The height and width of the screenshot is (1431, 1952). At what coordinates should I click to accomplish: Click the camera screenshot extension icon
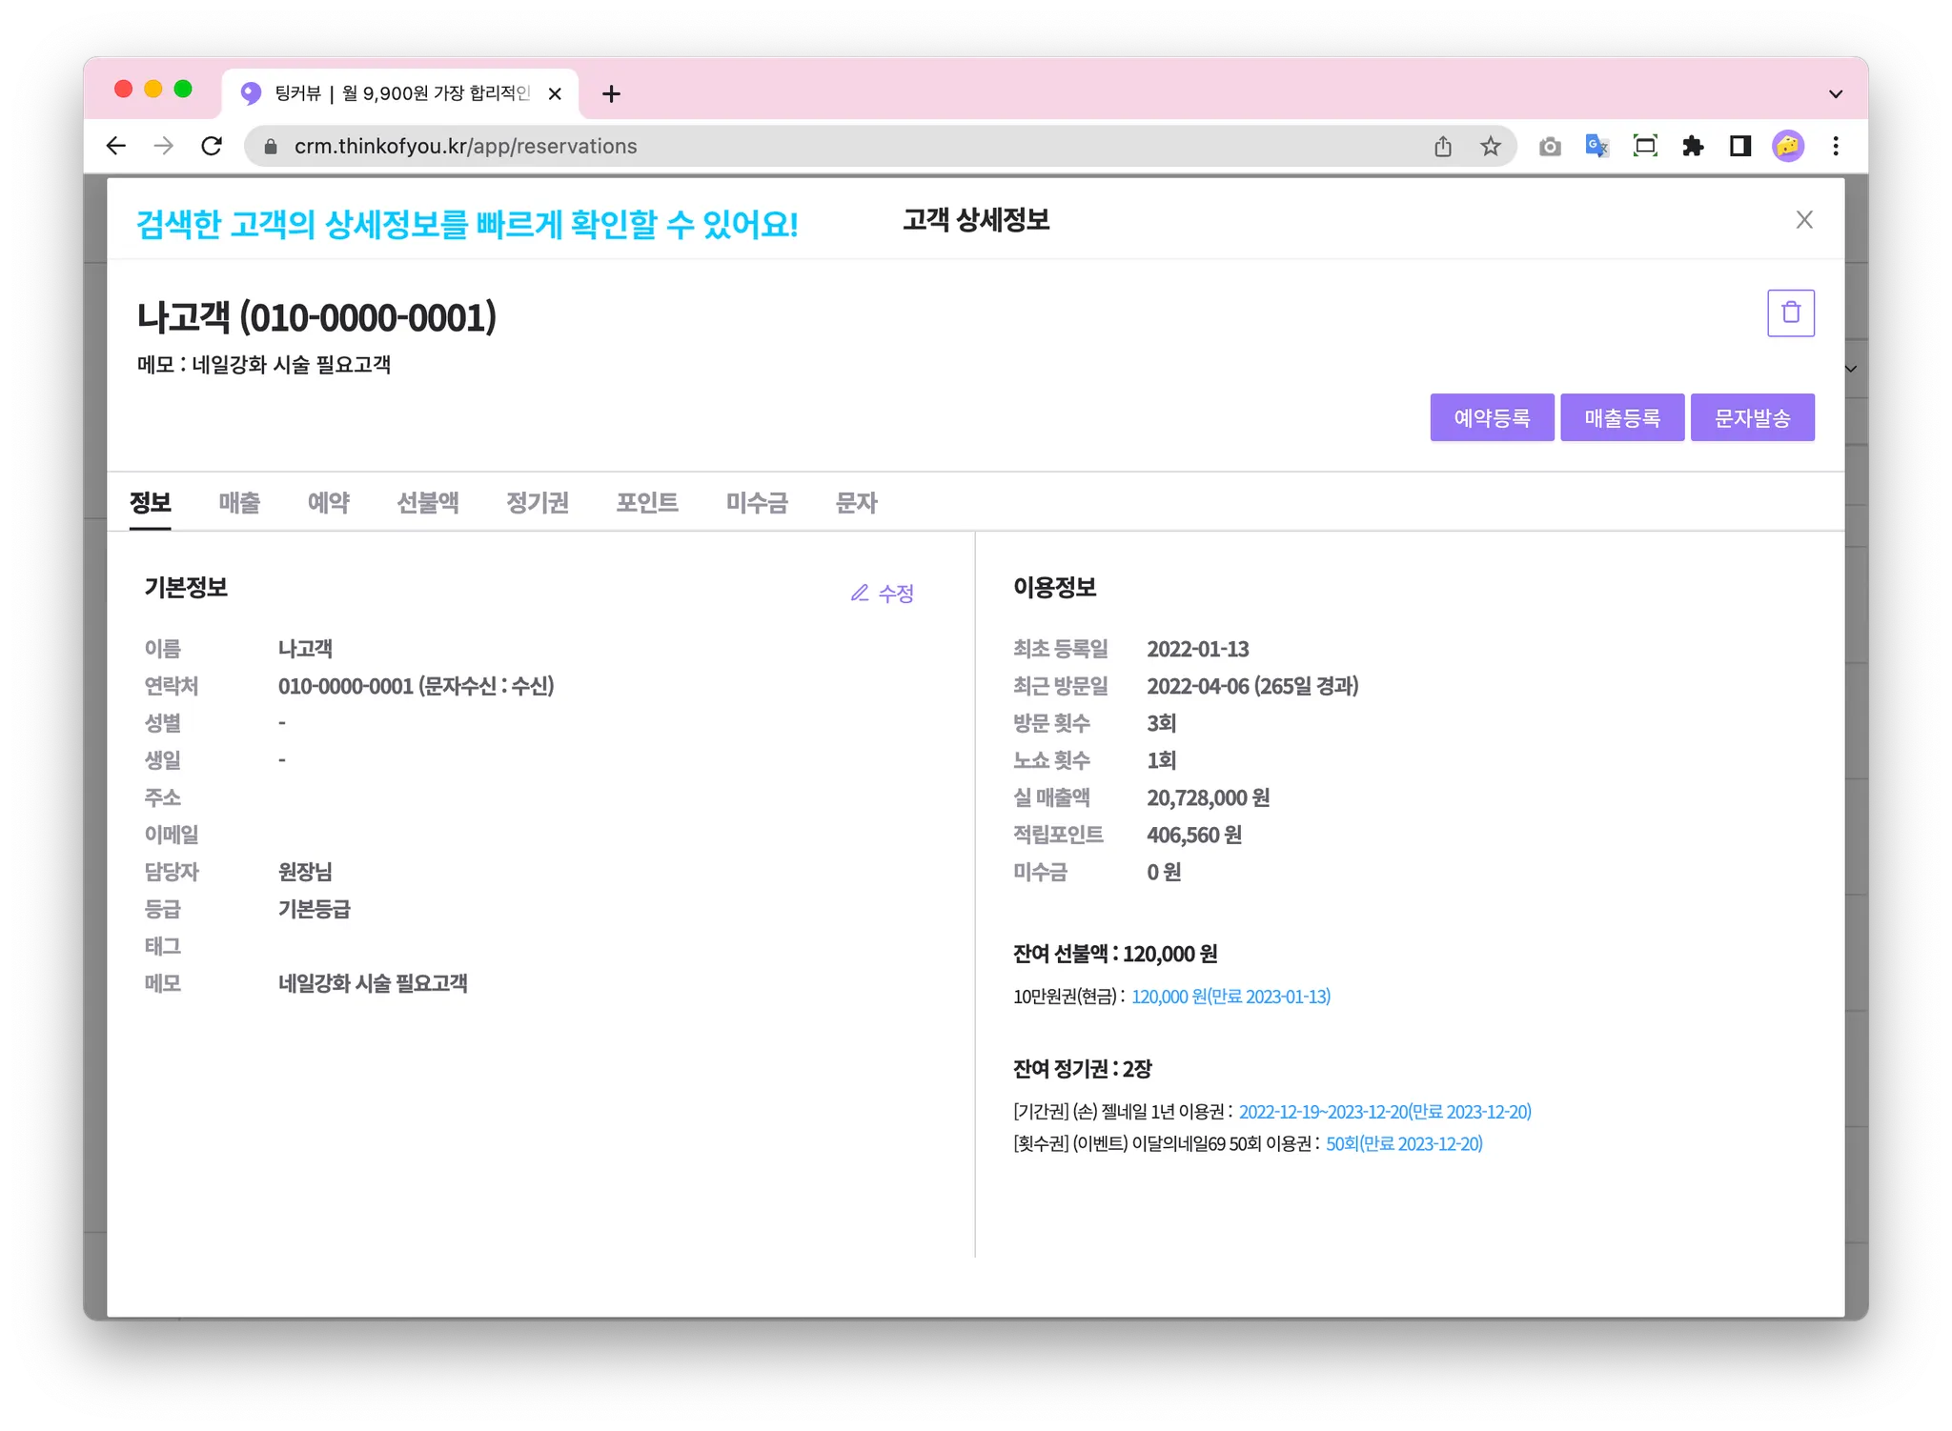1550,146
